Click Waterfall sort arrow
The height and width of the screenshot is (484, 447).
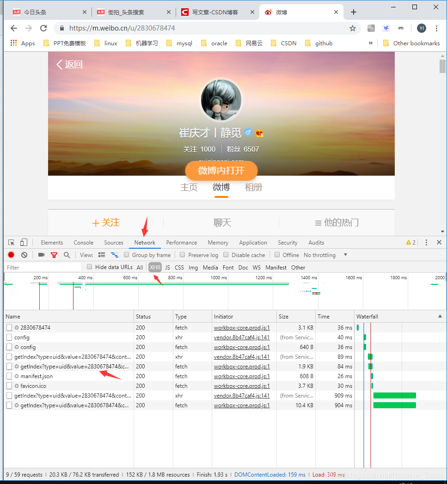pyautogui.click(x=440, y=316)
